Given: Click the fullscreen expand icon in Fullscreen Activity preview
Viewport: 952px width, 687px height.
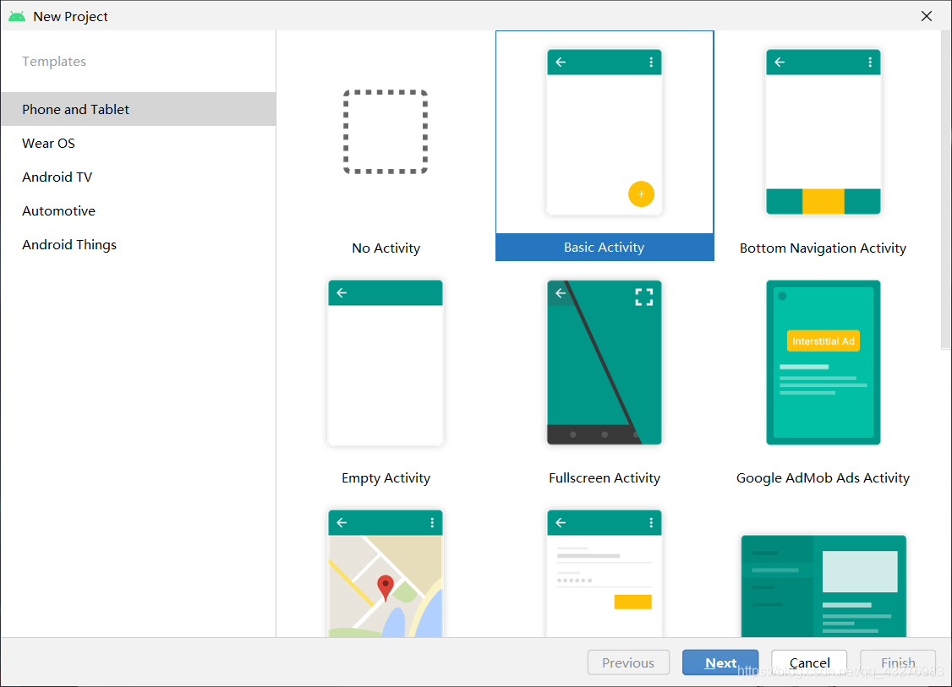Looking at the screenshot, I should [644, 297].
